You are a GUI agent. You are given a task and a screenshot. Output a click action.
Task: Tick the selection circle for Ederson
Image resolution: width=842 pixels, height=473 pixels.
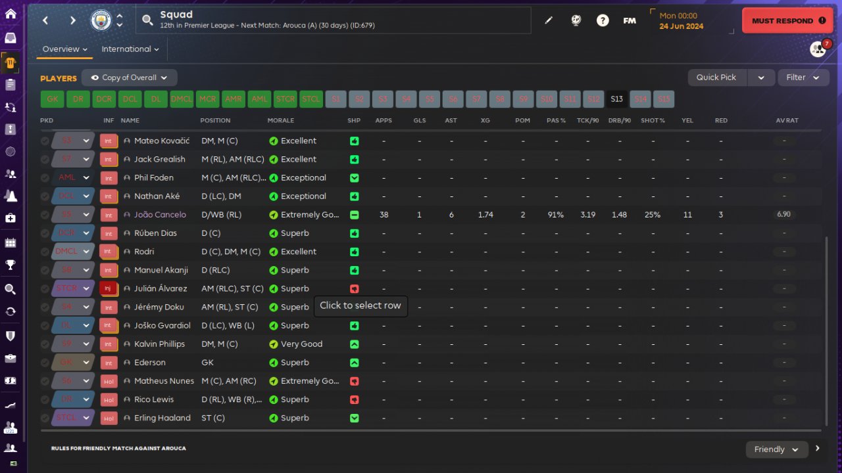tap(45, 363)
